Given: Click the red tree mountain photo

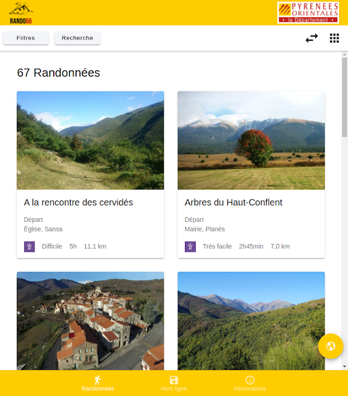Looking at the screenshot, I should click(x=251, y=140).
